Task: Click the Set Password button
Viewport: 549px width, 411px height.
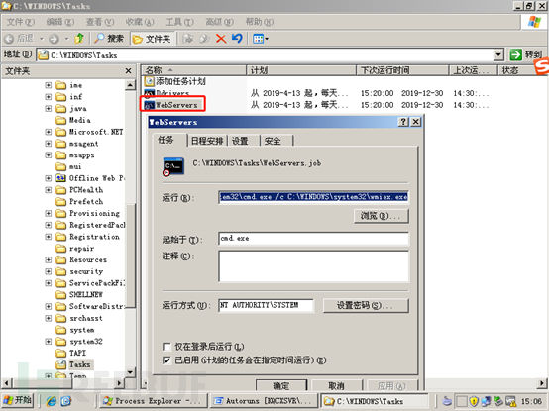Action: pos(366,305)
